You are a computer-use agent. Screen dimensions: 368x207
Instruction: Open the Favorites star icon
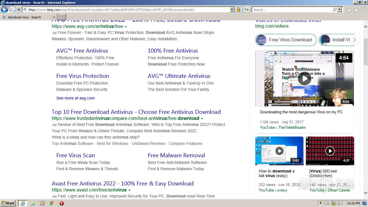(x=356, y=10)
